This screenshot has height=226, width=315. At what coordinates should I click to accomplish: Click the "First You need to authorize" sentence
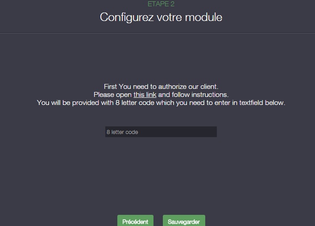pos(161,86)
